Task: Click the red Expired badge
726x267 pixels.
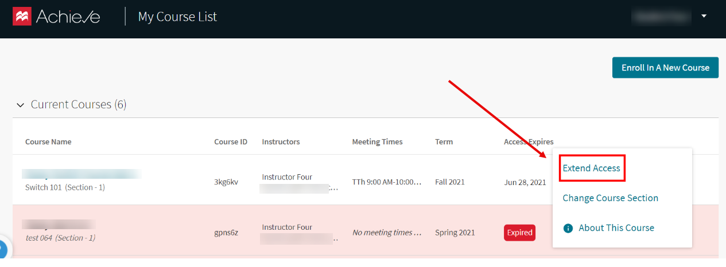Action: 519,233
